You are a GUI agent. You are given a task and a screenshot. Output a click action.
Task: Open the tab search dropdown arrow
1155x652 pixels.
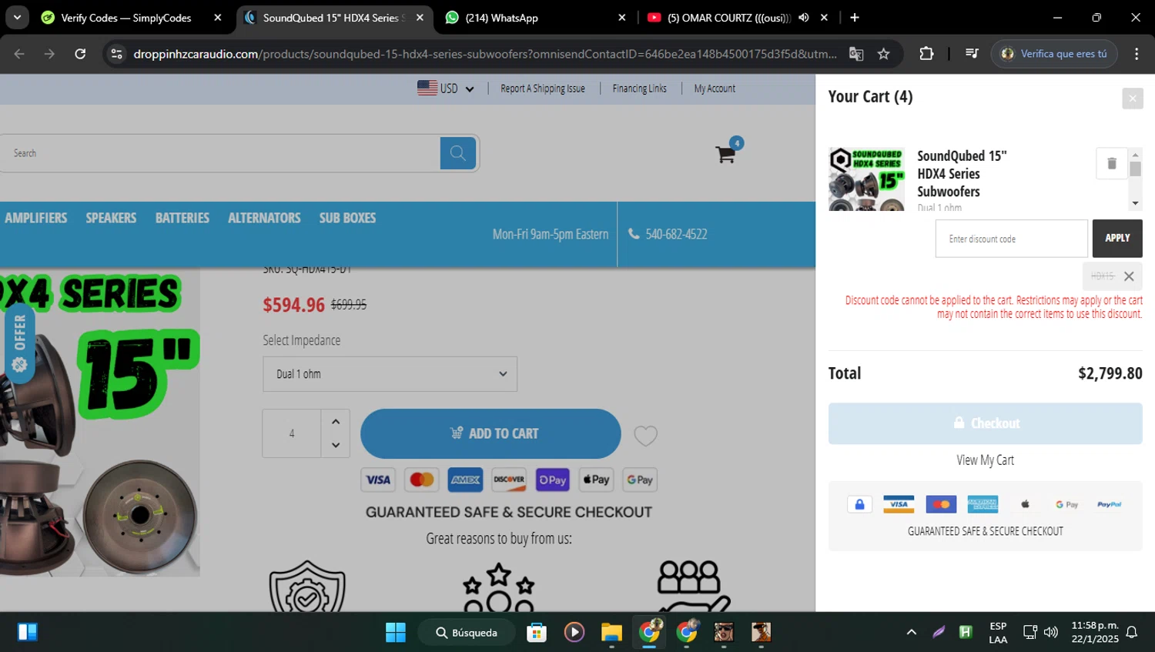coord(17,18)
